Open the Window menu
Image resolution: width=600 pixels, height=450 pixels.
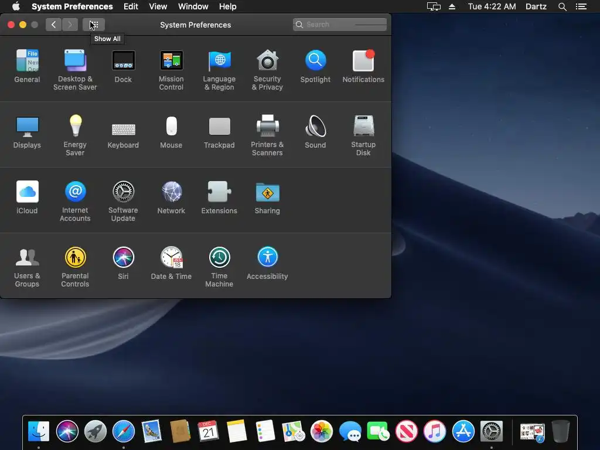tap(193, 6)
